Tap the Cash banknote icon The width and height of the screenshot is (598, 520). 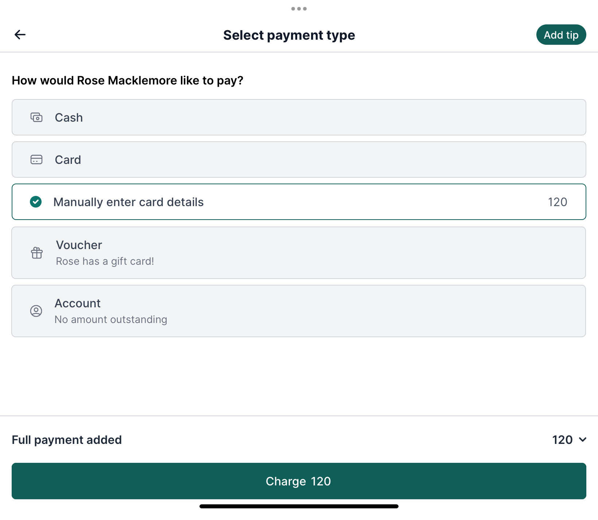36,118
